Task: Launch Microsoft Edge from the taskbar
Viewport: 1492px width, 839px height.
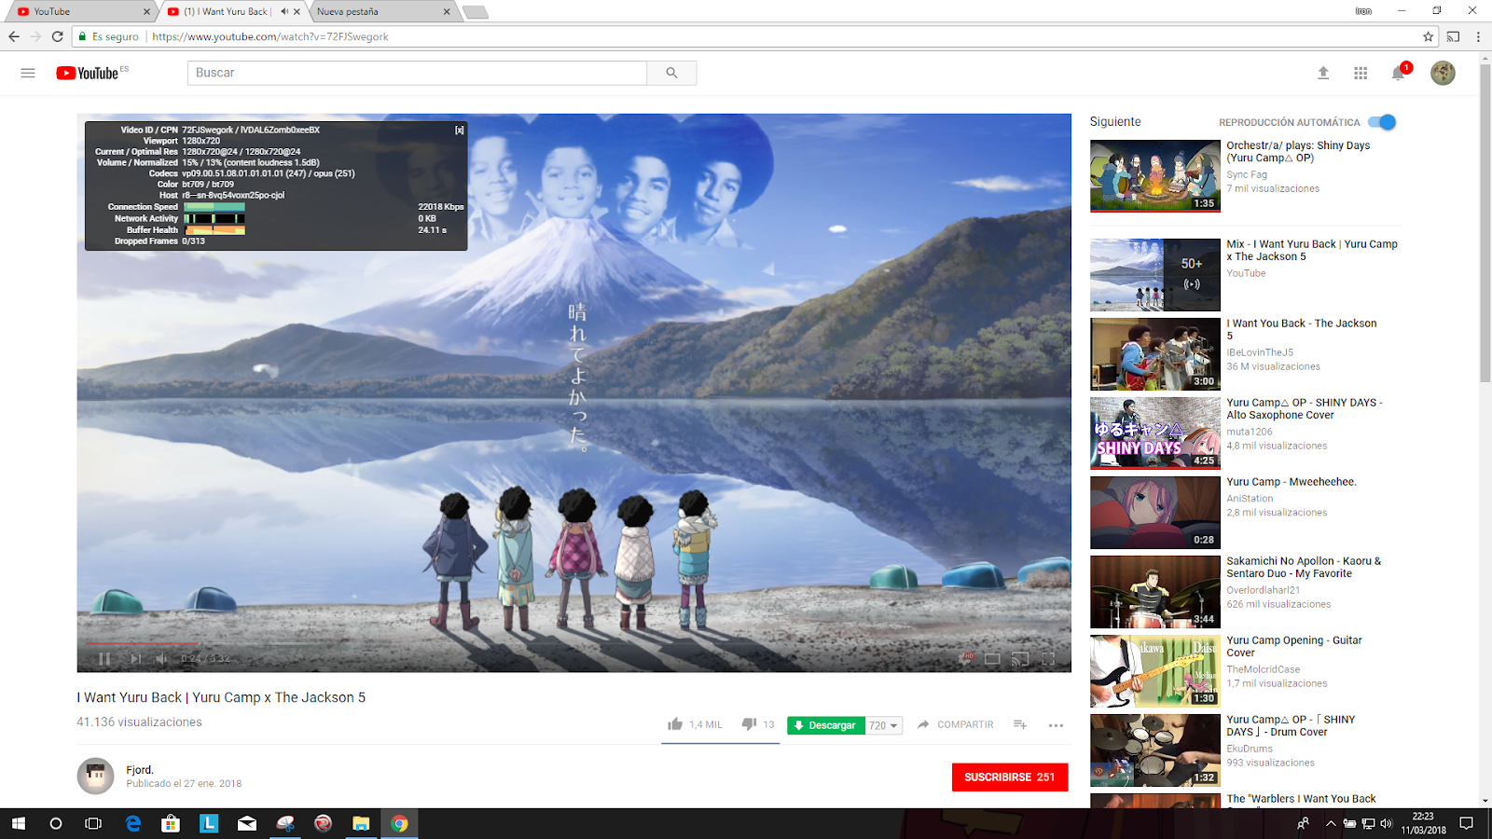Action: tap(132, 823)
